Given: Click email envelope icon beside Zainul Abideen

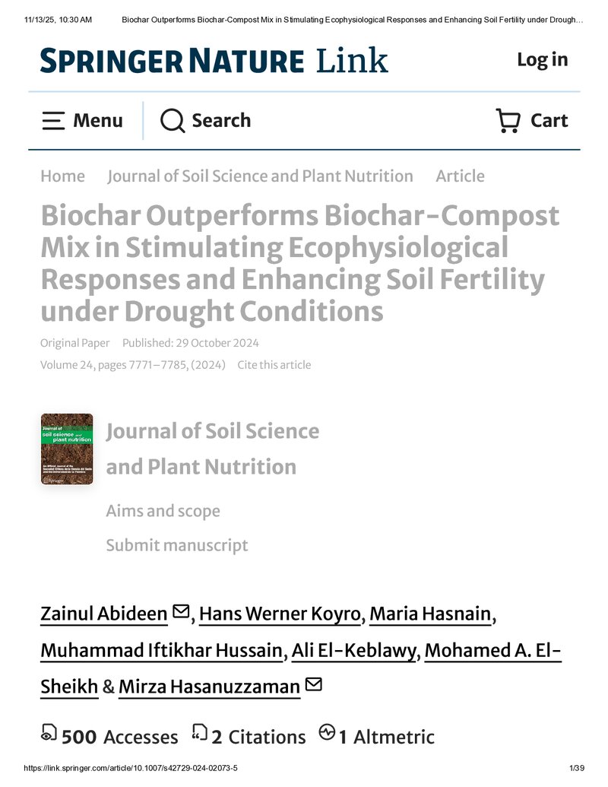Looking at the screenshot, I should click(x=181, y=611).
